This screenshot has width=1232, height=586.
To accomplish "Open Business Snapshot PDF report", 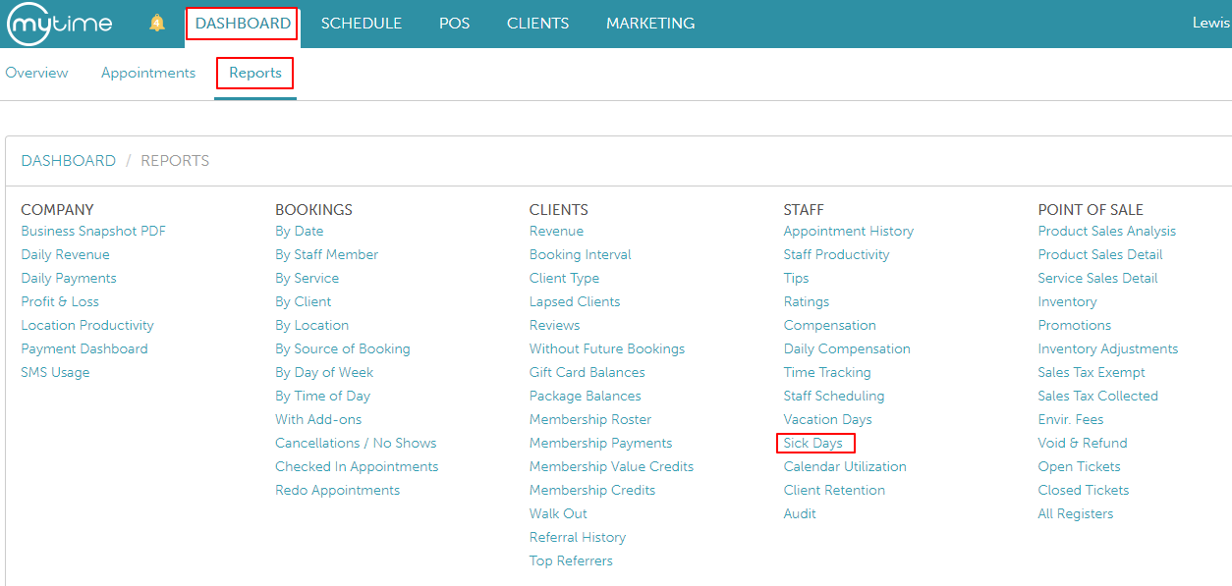I will pyautogui.click(x=93, y=232).
